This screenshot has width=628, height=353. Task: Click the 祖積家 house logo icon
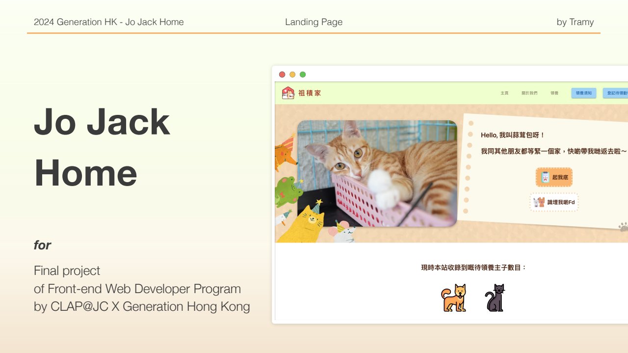coord(288,93)
